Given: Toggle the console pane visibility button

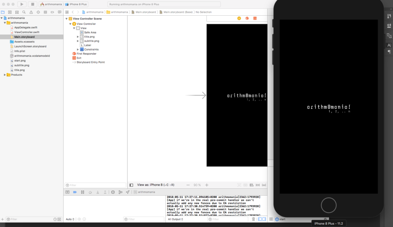Looking at the screenshot, I should click(264, 219).
